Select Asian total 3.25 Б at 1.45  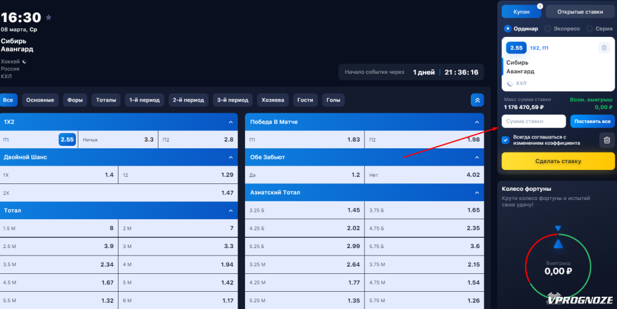tap(305, 210)
